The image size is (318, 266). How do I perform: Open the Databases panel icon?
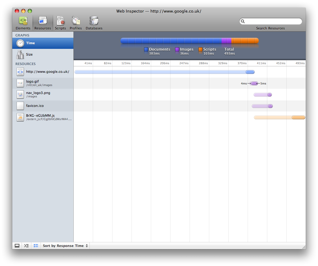94,21
